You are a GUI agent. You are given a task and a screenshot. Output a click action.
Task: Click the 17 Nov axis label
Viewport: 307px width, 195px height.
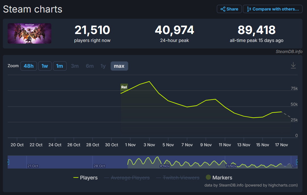point(281,145)
